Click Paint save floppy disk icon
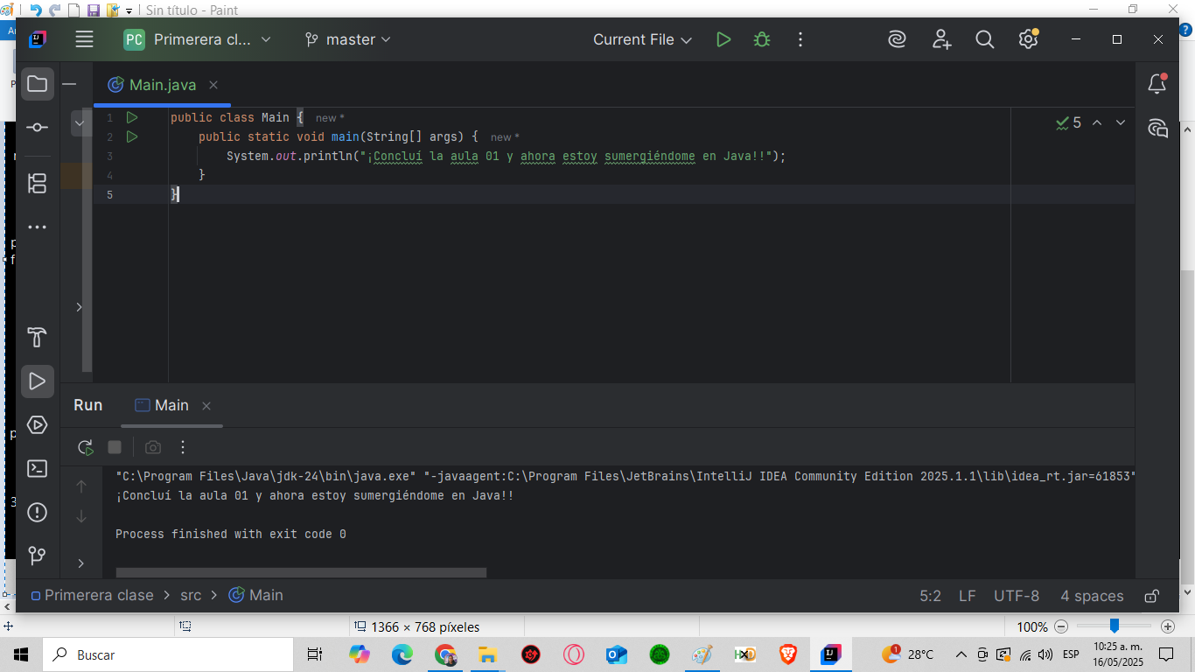Viewport: 1195px width, 672px height. [94, 10]
